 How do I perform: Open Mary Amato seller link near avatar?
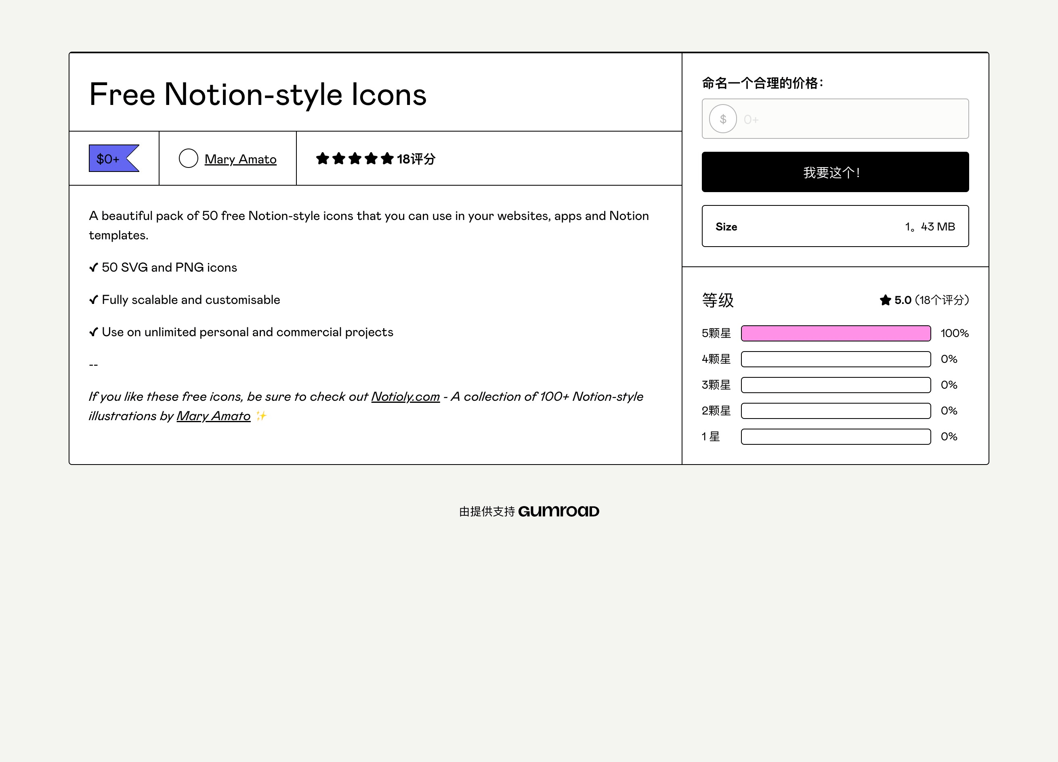pos(240,159)
